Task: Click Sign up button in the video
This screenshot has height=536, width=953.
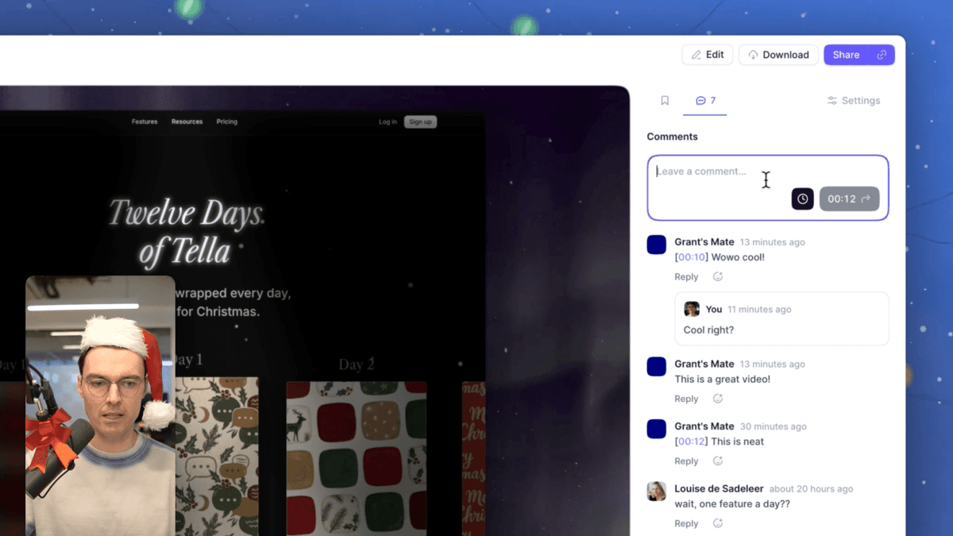Action: [420, 121]
